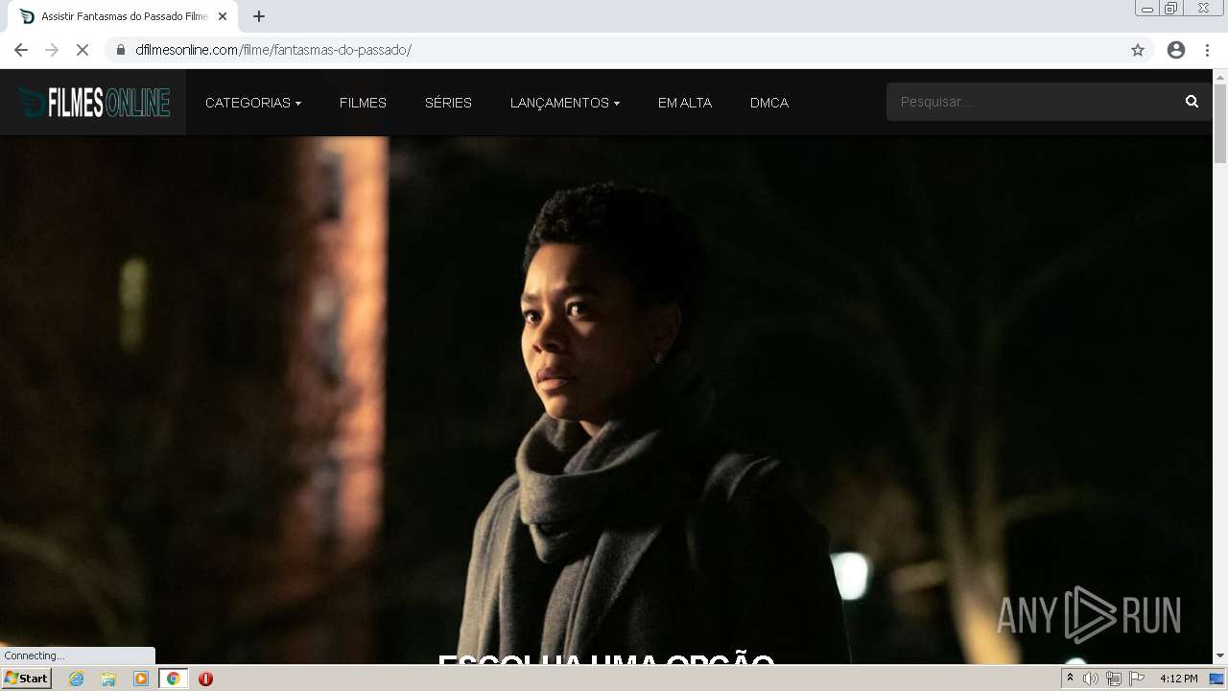This screenshot has width=1228, height=691.
Task: Open network status tray icon
Action: coord(1114,679)
